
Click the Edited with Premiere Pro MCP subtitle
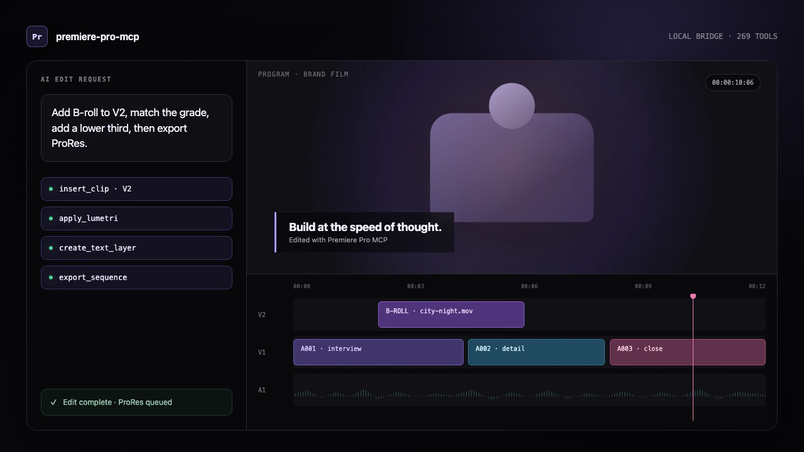click(338, 240)
